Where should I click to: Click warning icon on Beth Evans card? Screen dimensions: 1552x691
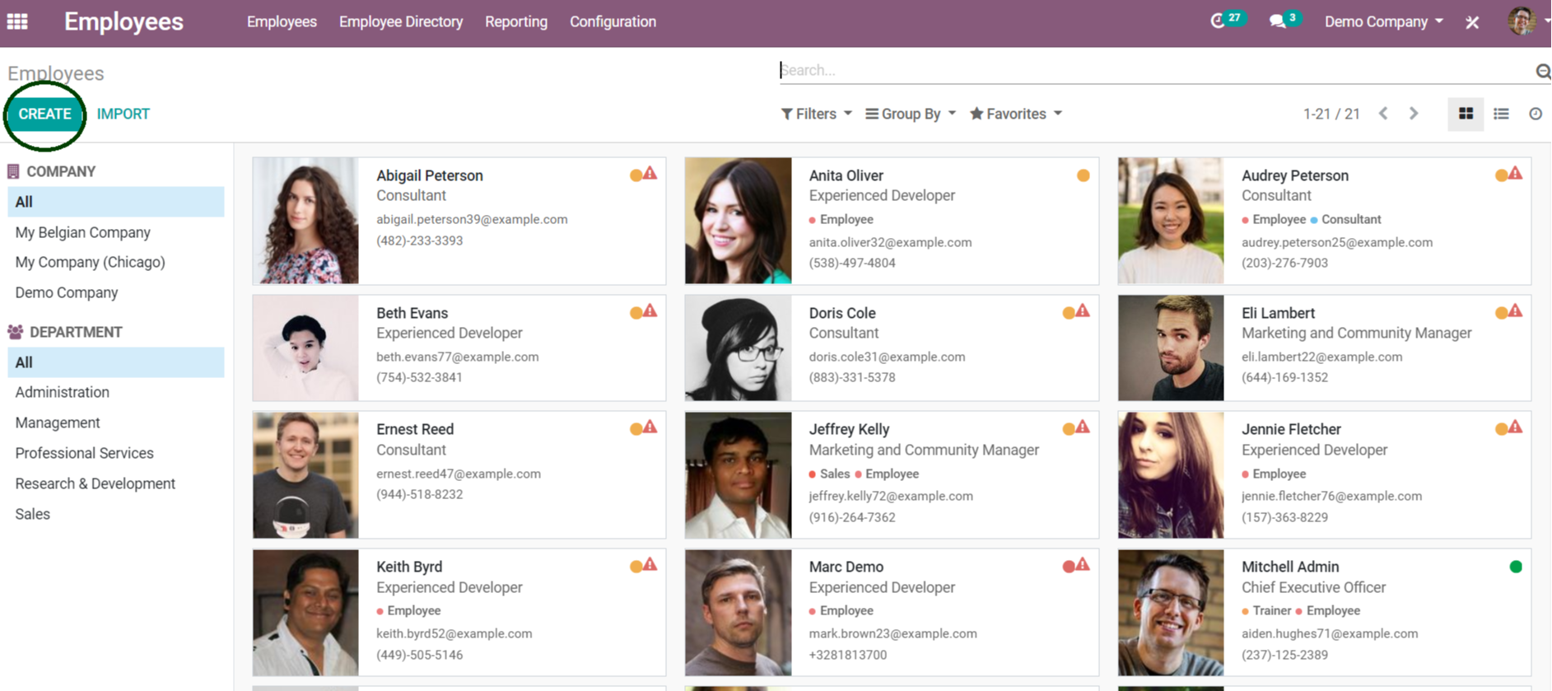(x=650, y=311)
